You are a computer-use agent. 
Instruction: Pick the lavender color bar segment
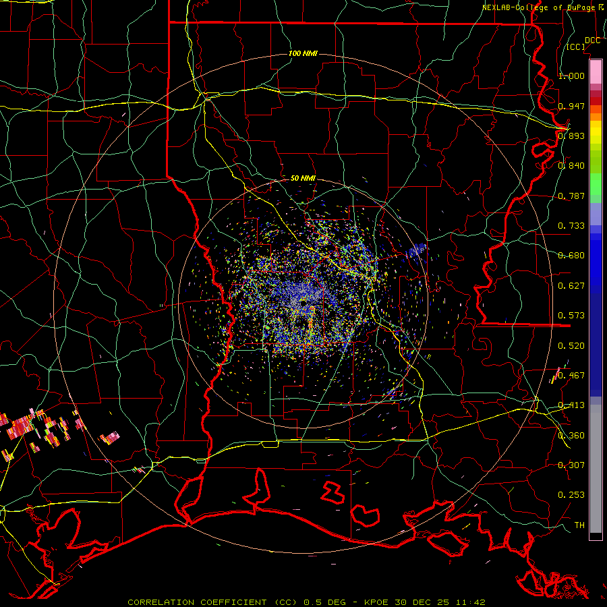pyautogui.click(x=596, y=214)
